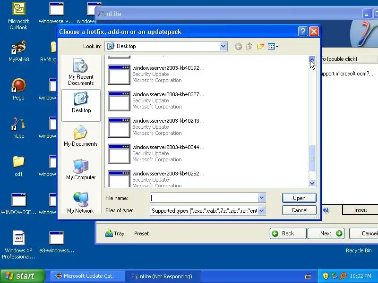Click the Open button
This screenshot has height=283, width=378.
(x=299, y=198)
